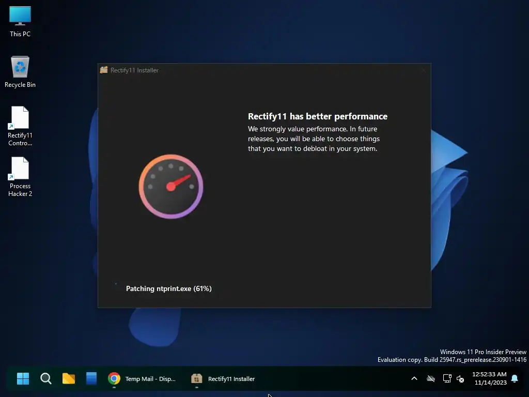Open the notification bell
Image resolution: width=529 pixels, height=397 pixels.
coord(515,378)
